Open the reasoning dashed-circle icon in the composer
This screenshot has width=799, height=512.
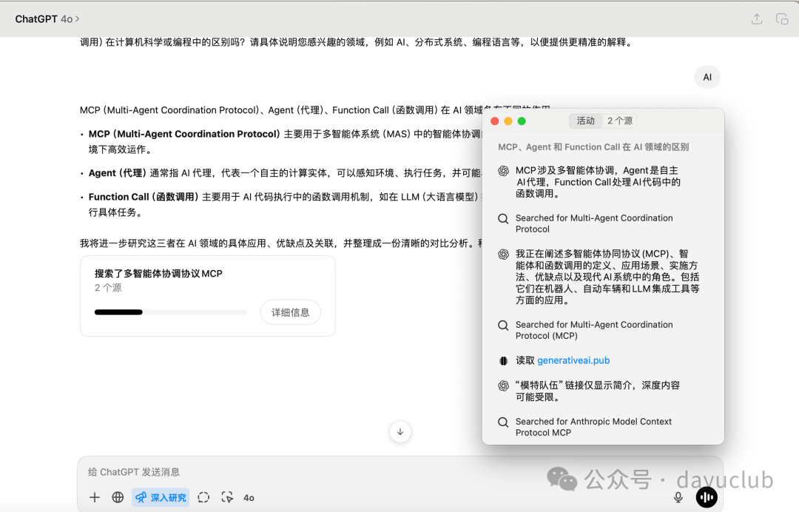tap(203, 497)
